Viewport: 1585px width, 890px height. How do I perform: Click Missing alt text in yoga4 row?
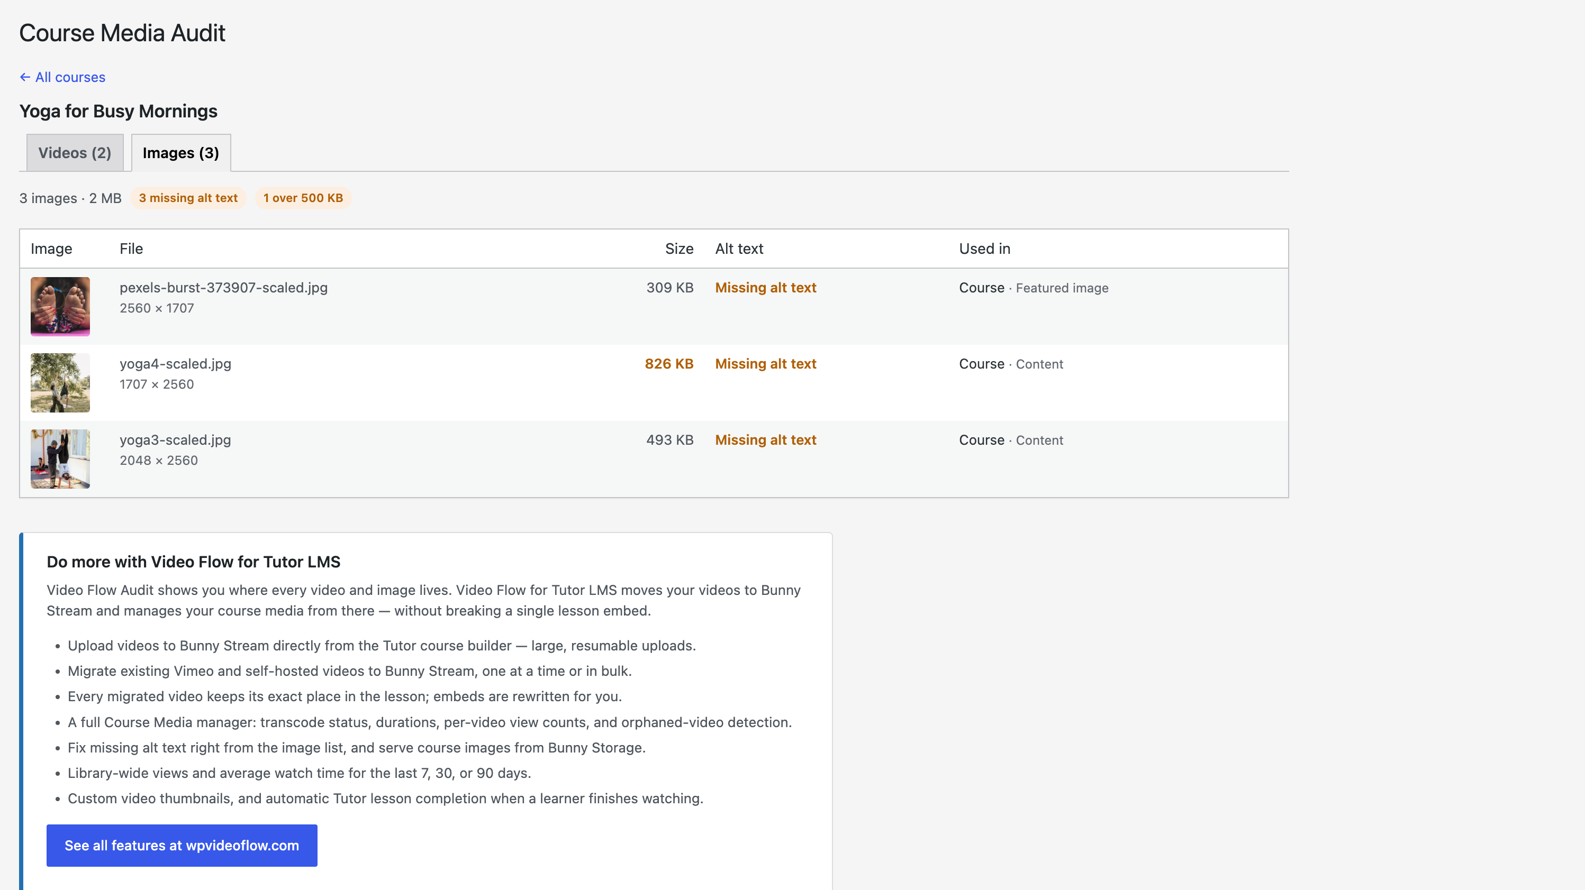click(765, 364)
